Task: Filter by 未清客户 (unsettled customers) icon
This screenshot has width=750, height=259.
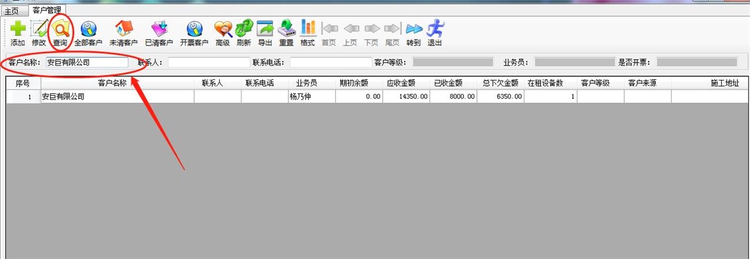Action: (124, 29)
